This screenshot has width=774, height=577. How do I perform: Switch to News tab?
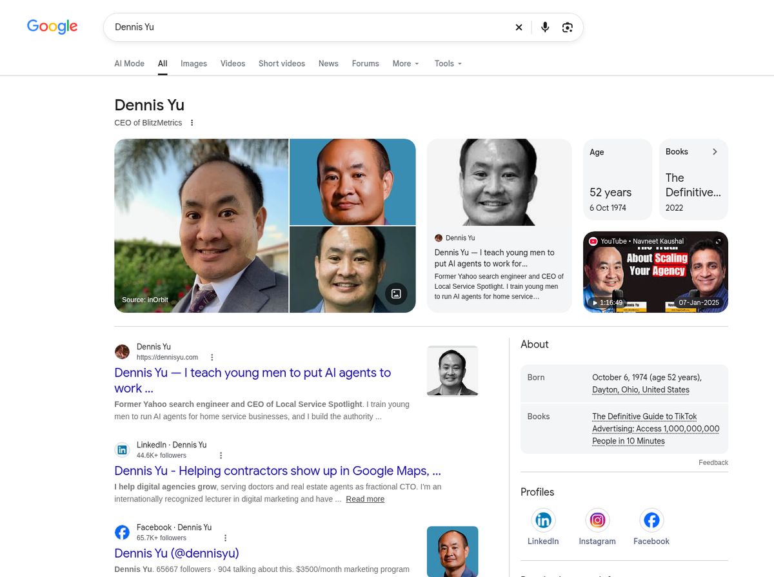[x=328, y=63]
